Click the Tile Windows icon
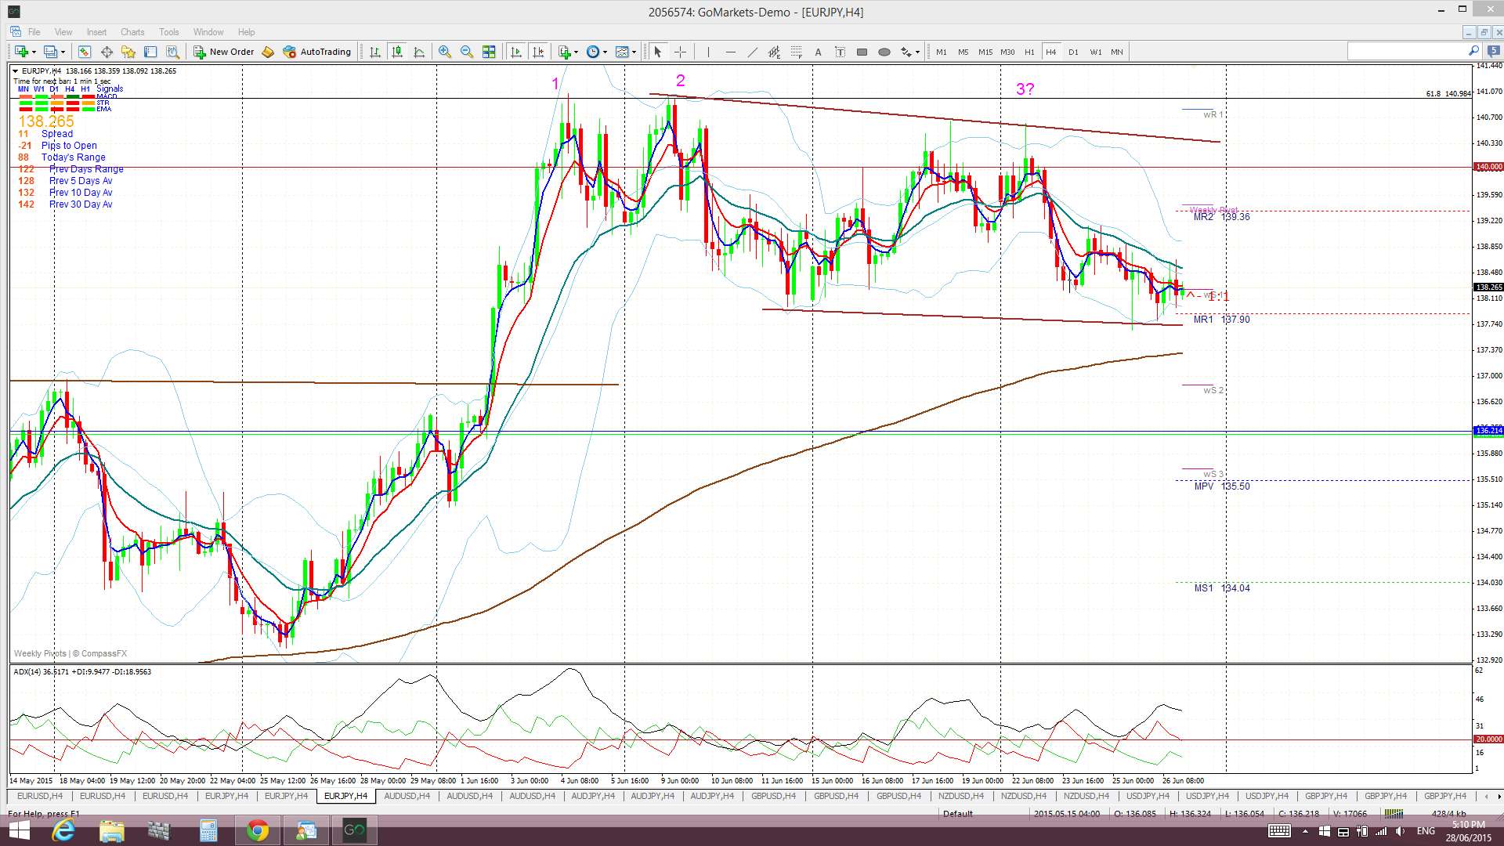The width and height of the screenshot is (1504, 846). tap(489, 52)
